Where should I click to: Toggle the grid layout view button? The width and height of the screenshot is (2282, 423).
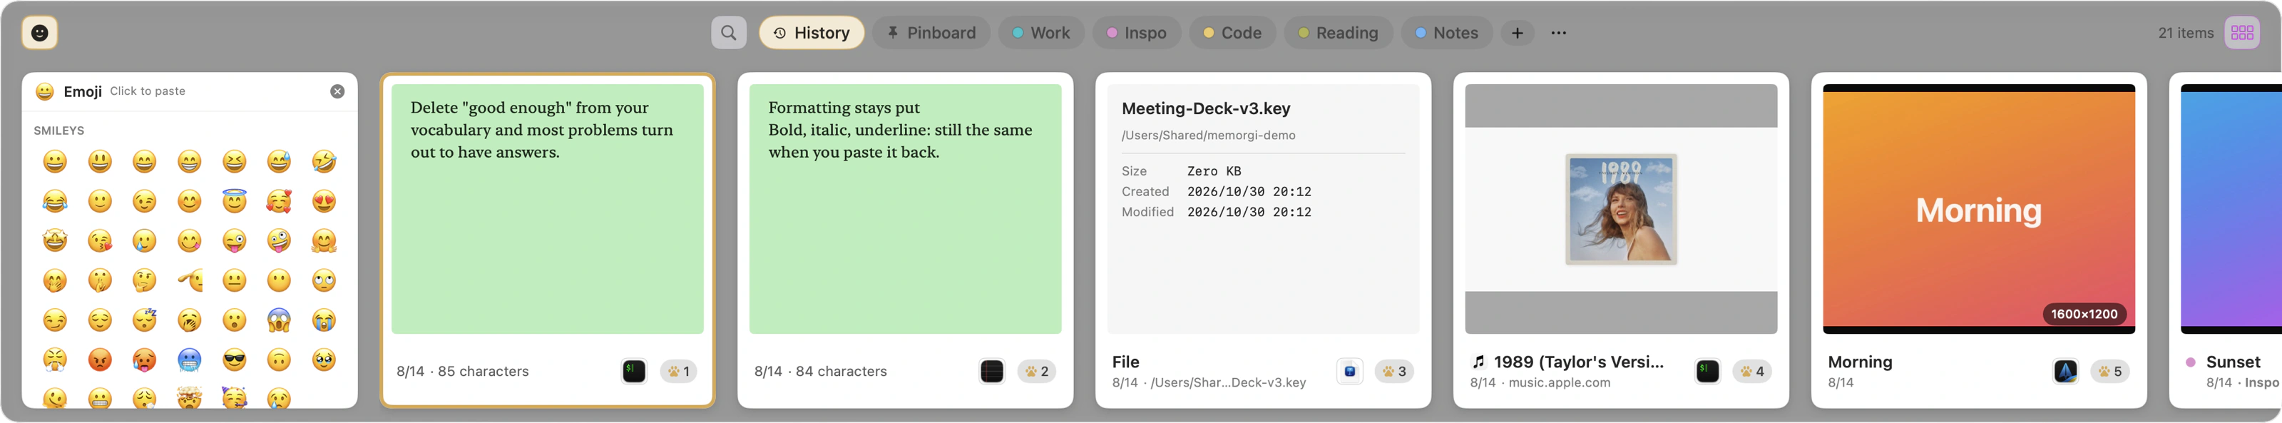(2241, 33)
